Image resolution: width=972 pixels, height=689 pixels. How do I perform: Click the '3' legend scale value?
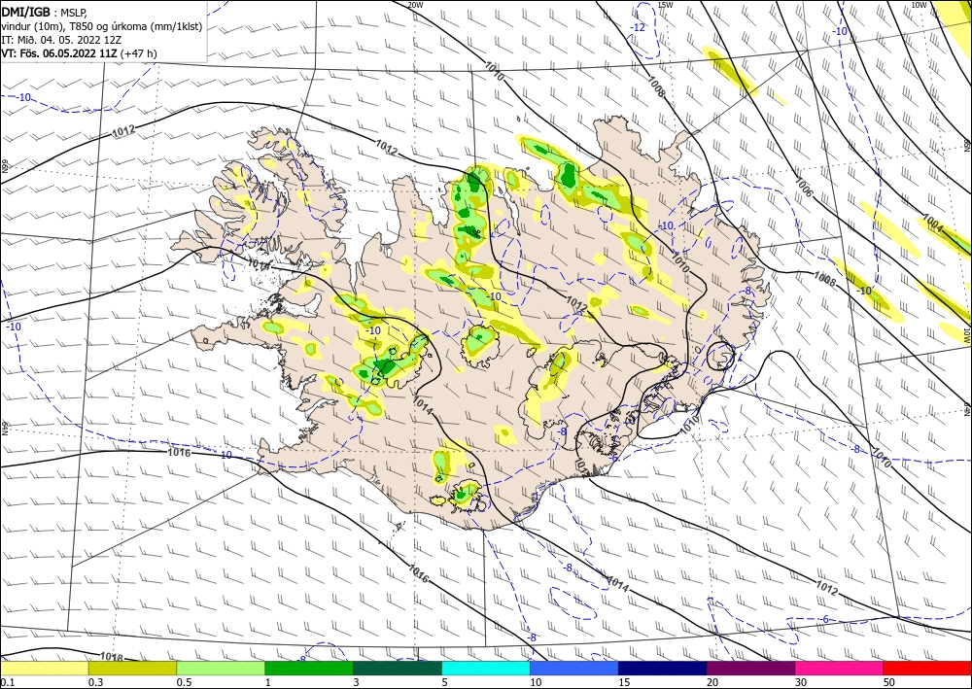pyautogui.click(x=356, y=682)
